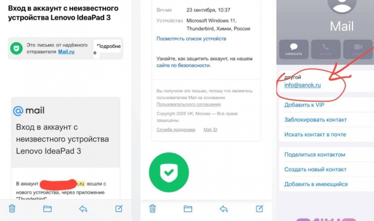Open the folder icon in left screenshot toolbar
Image resolution: width=374 pixels, height=221 pixels.
(47, 209)
